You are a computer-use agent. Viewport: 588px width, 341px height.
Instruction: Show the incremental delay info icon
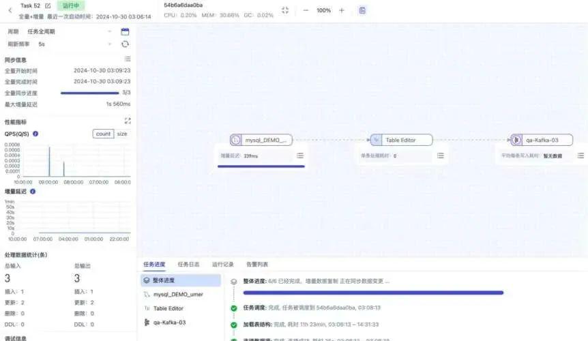(33, 192)
